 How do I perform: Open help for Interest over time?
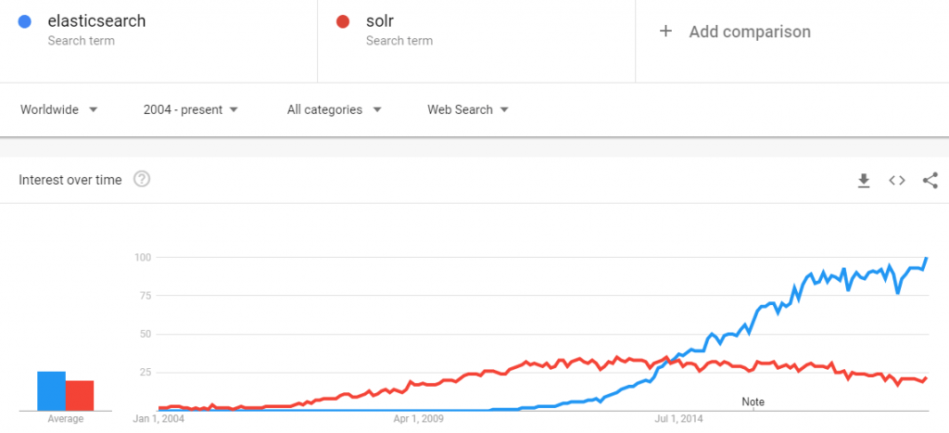[142, 179]
